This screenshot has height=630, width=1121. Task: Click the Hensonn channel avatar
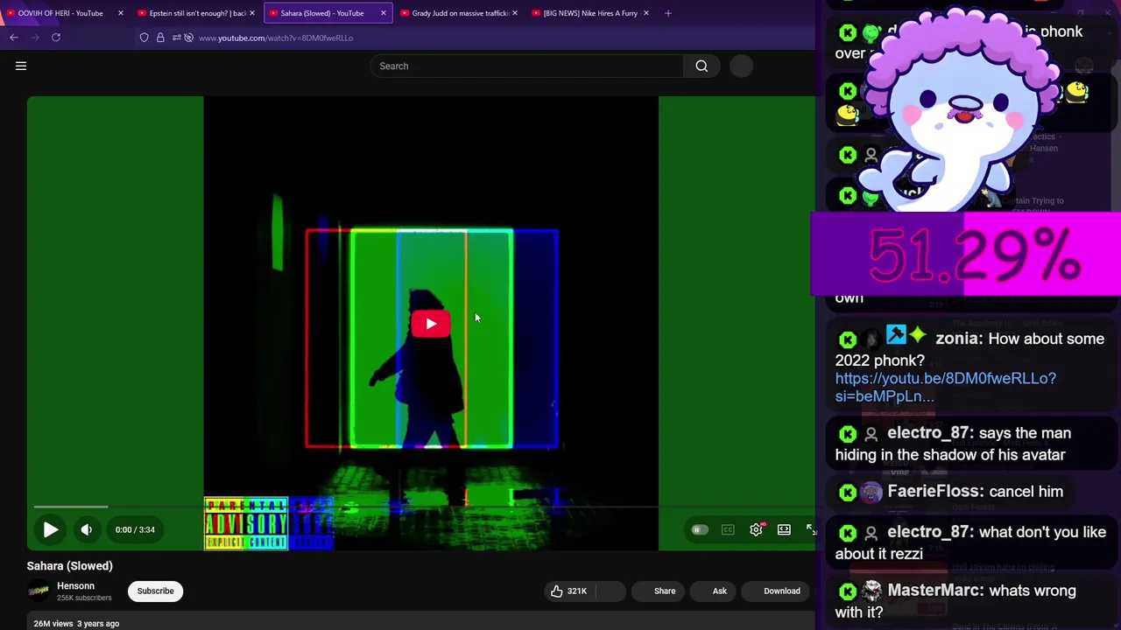click(x=39, y=591)
